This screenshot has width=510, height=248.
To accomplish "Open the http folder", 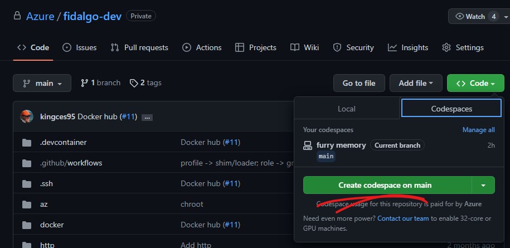I will [47, 245].
